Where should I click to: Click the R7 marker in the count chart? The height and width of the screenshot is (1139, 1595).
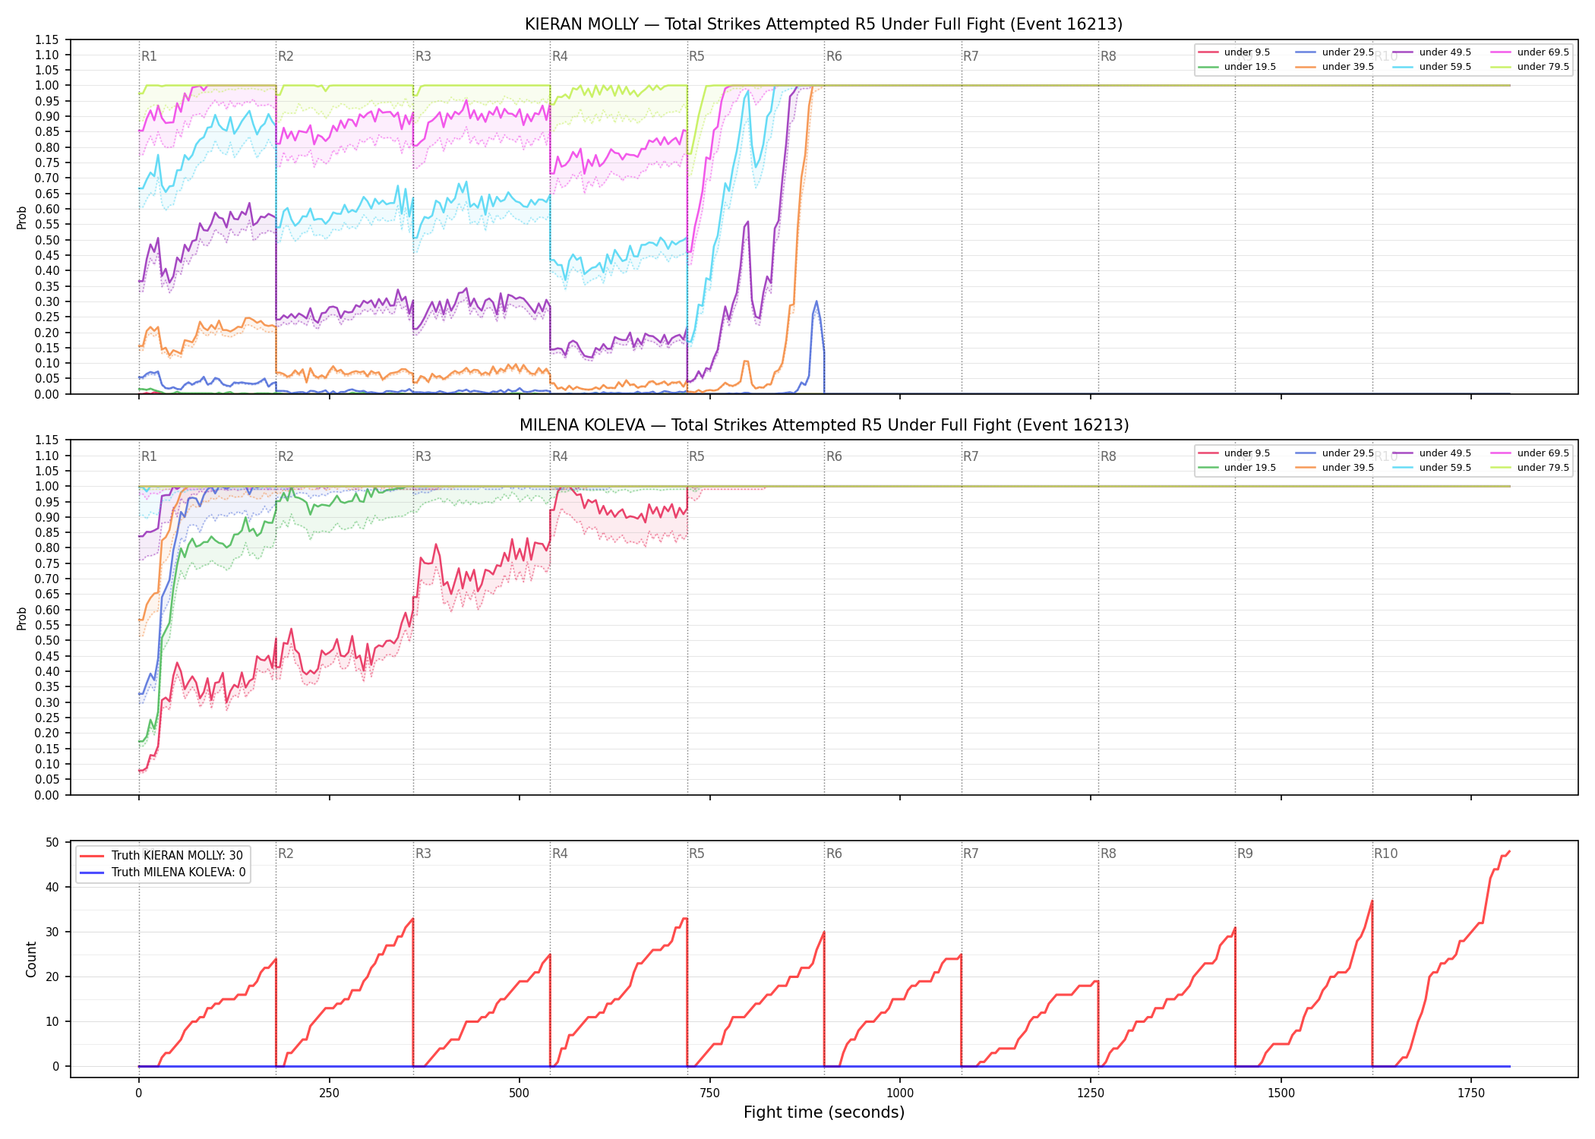coord(971,853)
